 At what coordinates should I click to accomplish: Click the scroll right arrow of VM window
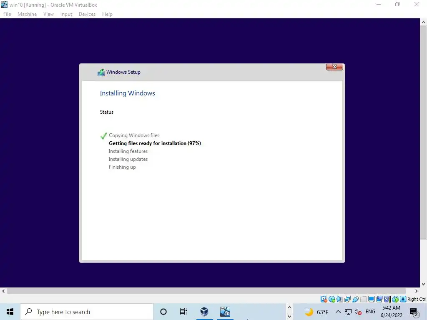pos(417,291)
